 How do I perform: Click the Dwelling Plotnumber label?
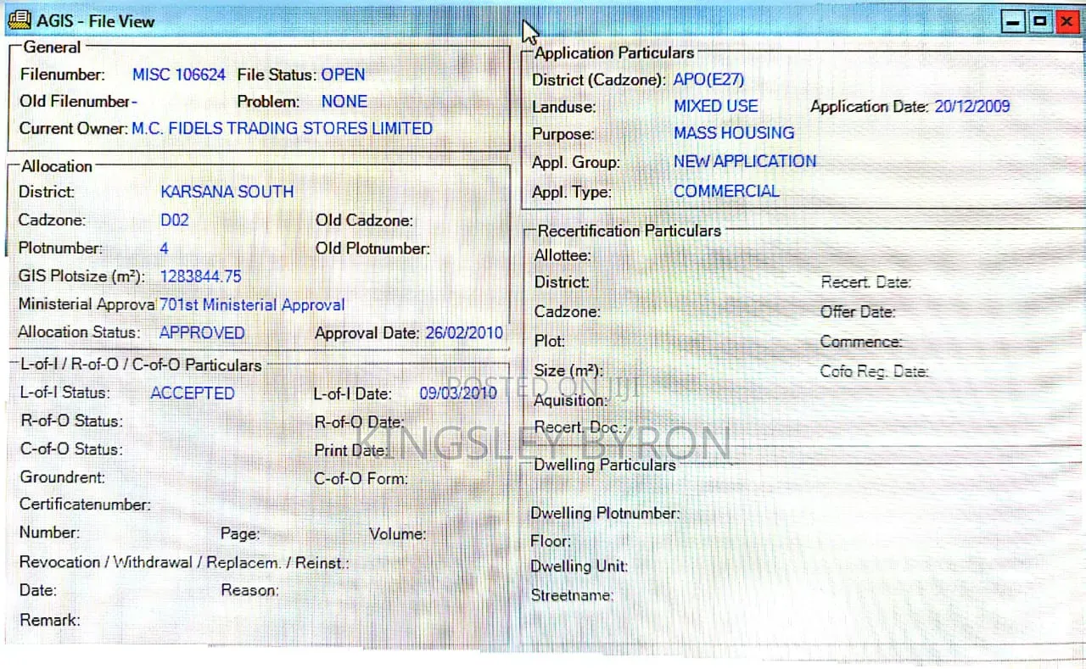click(x=605, y=514)
